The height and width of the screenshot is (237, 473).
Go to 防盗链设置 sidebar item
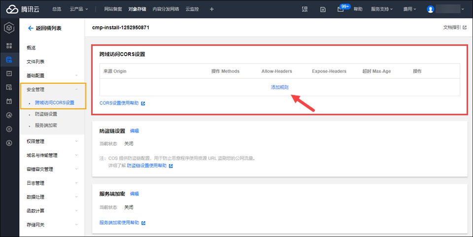(x=46, y=114)
